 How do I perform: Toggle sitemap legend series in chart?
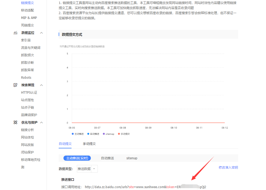click(x=108, y=134)
